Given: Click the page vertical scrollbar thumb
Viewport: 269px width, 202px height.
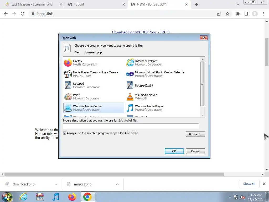Looking at the screenshot, I should point(267,52).
